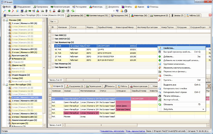Click the Серийный Номер column header
The height and width of the screenshot is (134, 213).
pos(105,28)
